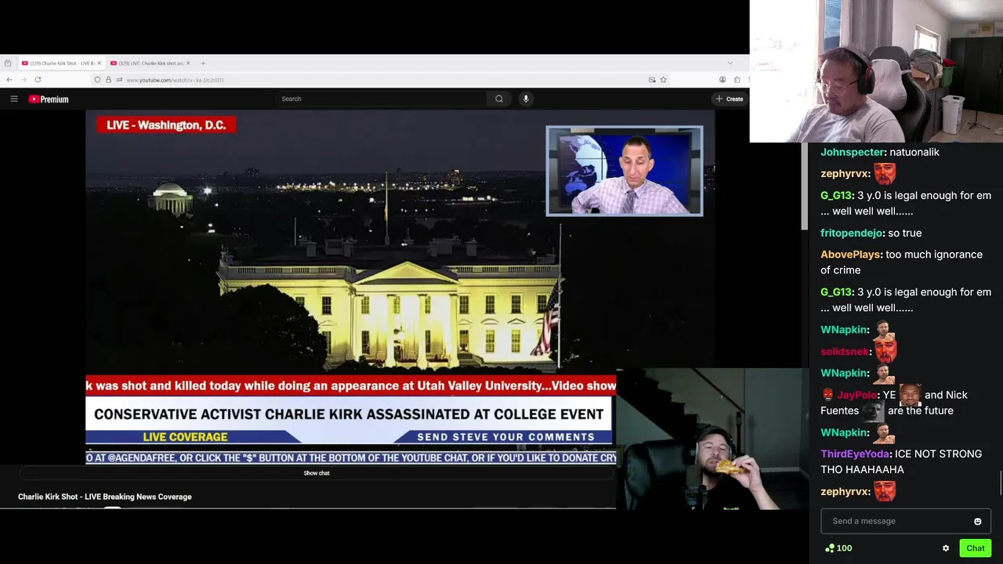Switch to 'LIVE: Charlie Kirk shot' second tab

150,63
